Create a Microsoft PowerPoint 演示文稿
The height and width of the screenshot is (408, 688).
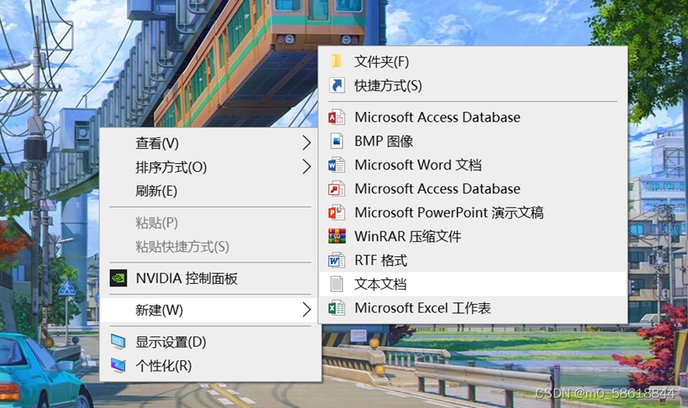[473, 212]
